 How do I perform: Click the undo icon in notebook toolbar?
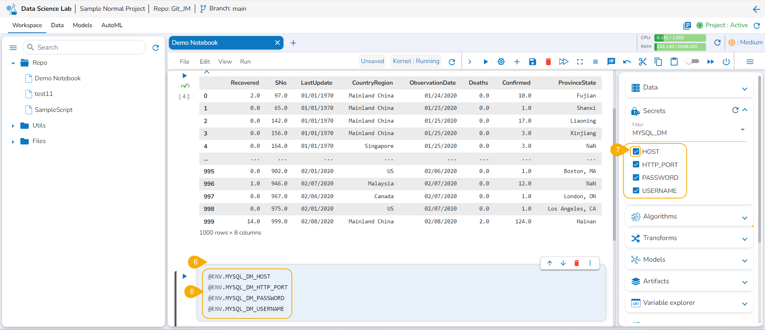pyautogui.click(x=627, y=62)
